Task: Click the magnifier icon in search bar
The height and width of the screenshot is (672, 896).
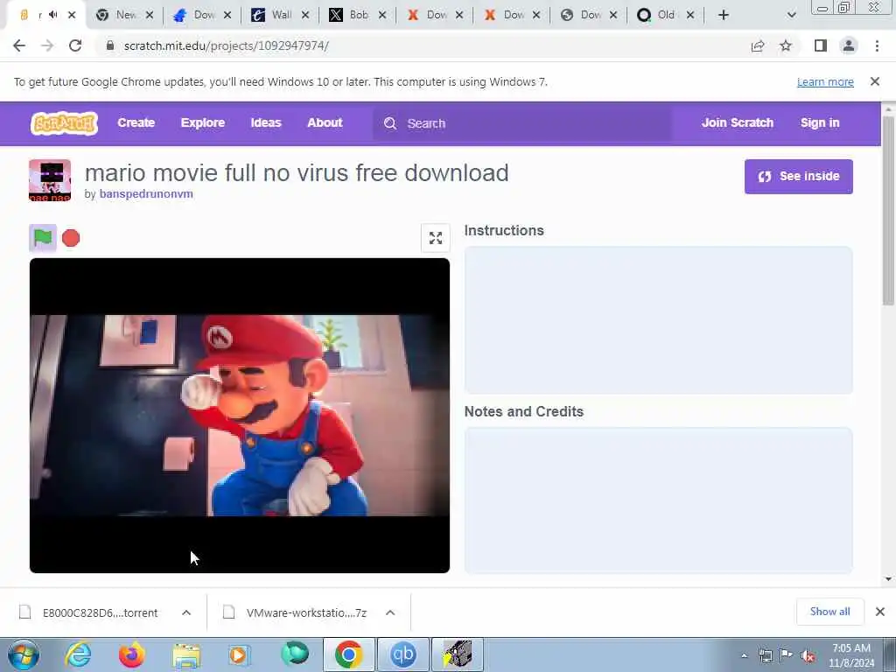Action: point(390,123)
